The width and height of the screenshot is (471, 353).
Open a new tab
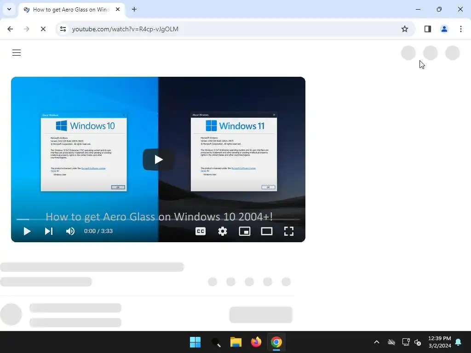click(134, 9)
